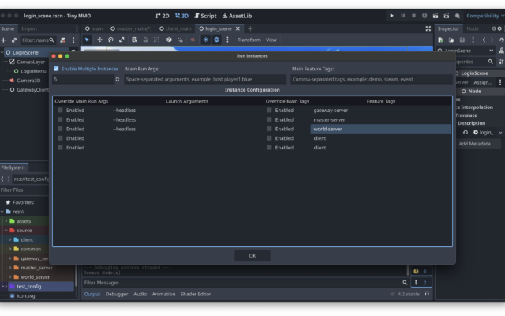Open the Animation bottom panel
Viewport: 505px width, 316px height.
click(x=163, y=295)
